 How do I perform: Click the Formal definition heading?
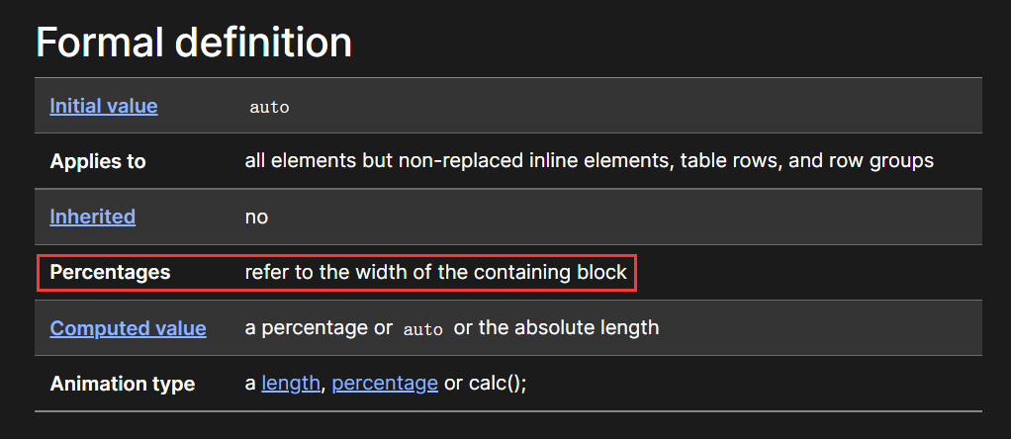point(194,43)
